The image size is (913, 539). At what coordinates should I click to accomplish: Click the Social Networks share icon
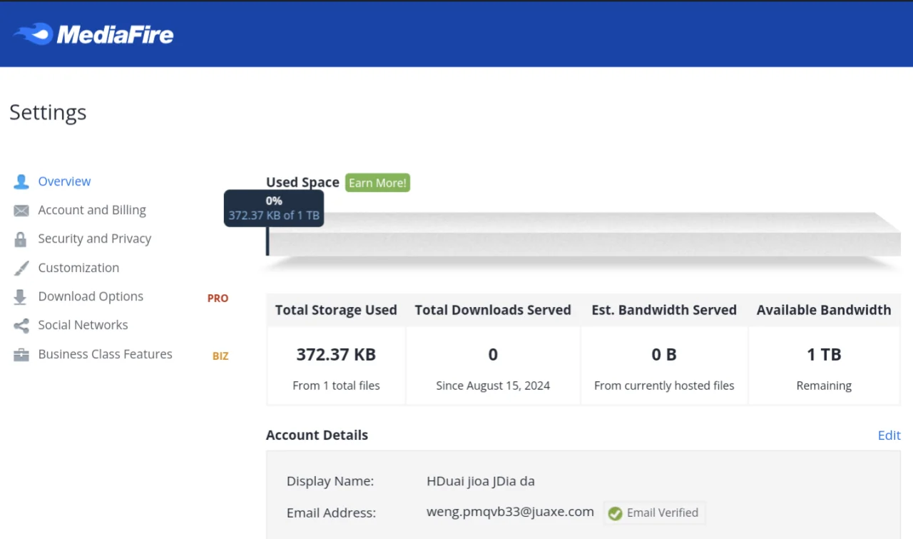pos(21,326)
